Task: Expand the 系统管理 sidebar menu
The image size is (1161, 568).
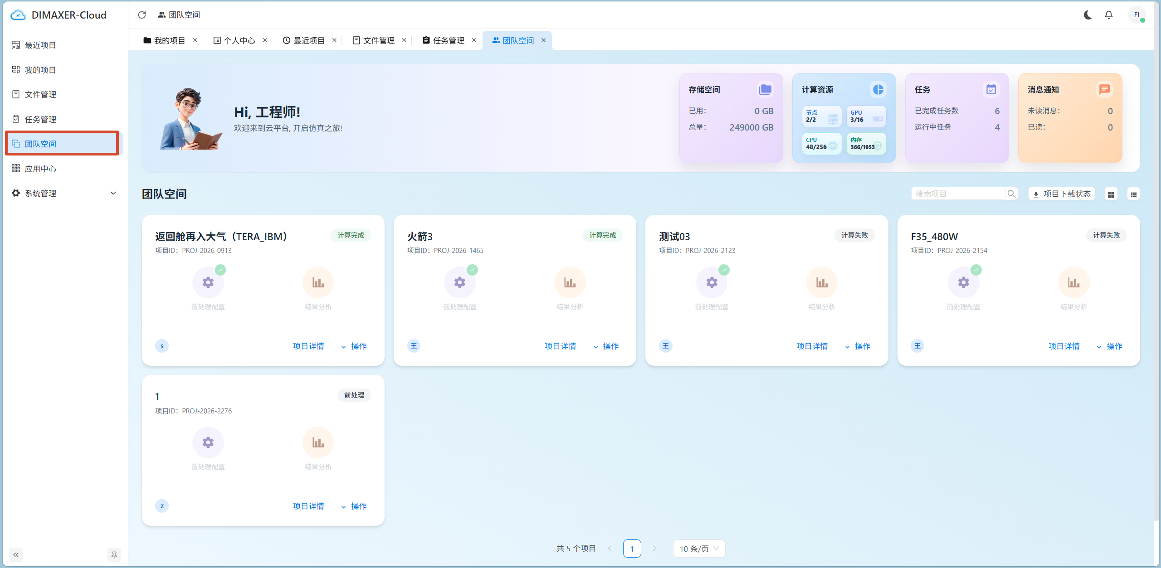Action: coord(64,193)
